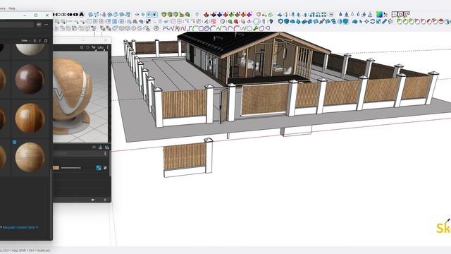This screenshot has height=254, width=451.
Task: Click the red-and-white ball toolbar icon
Action: [440, 21]
